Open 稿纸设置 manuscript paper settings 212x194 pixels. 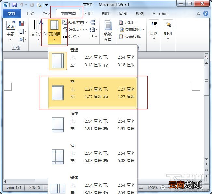[x=108, y=31]
